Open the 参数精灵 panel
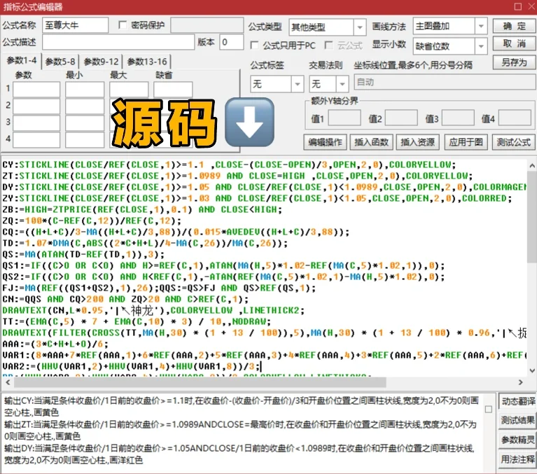The image size is (537, 474). [x=518, y=440]
